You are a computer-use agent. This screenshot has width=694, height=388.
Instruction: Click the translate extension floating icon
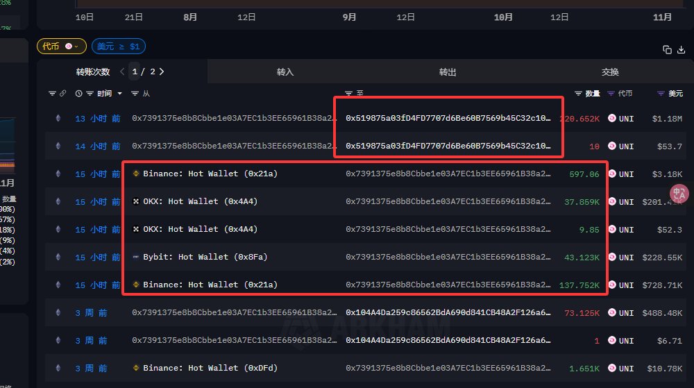click(x=679, y=194)
